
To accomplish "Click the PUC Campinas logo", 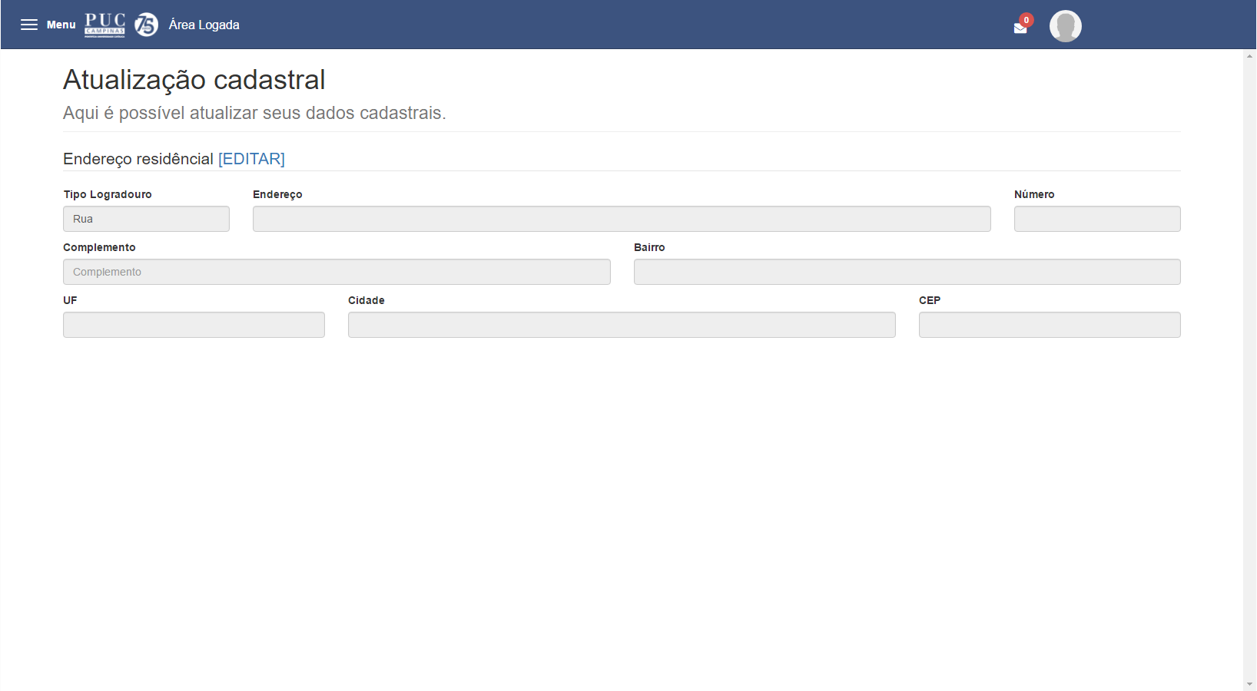I will coord(104,25).
